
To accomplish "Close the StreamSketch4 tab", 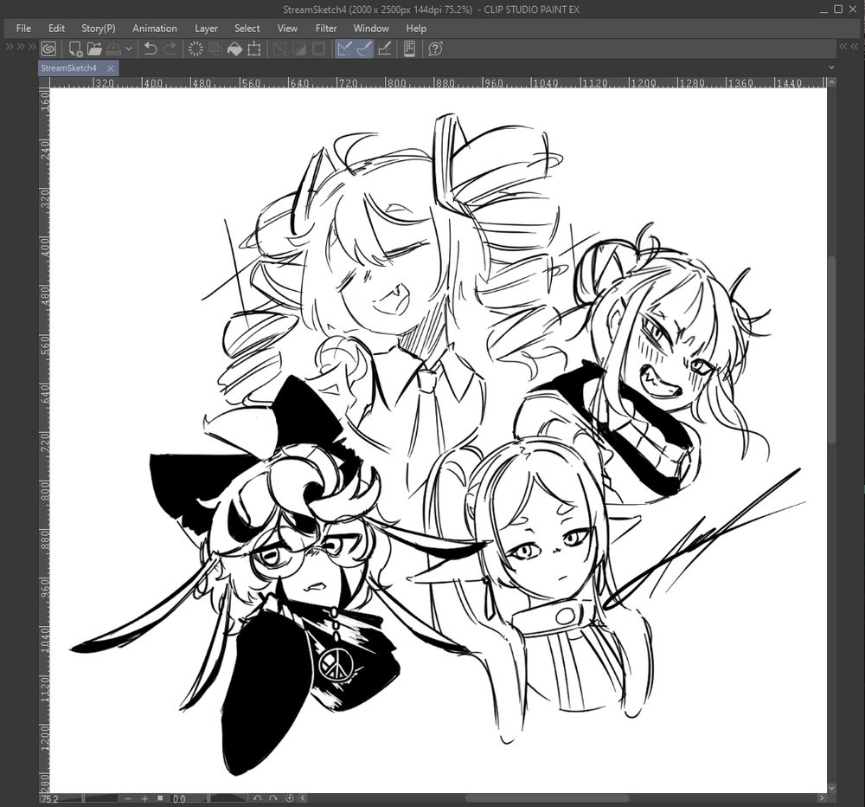I will (111, 68).
